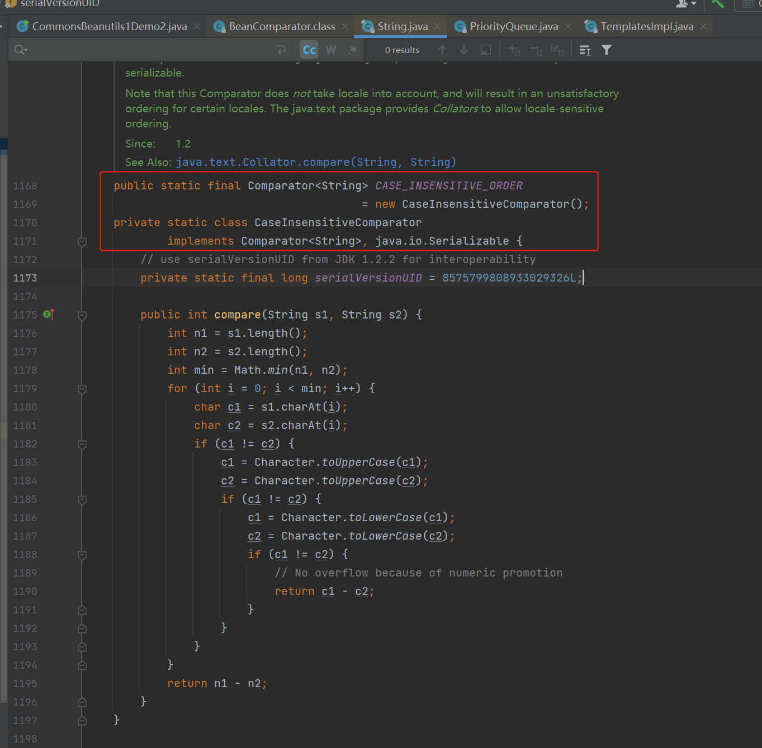
Task: Click CASE_INSENSITIVE_ORDER constant name
Action: point(449,185)
